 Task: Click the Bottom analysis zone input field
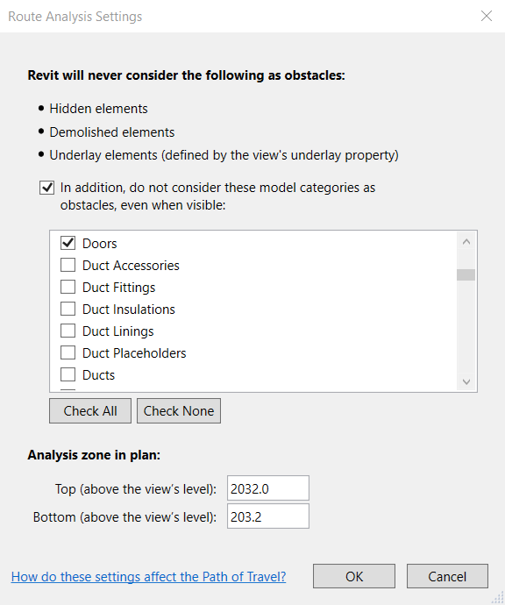(x=268, y=516)
